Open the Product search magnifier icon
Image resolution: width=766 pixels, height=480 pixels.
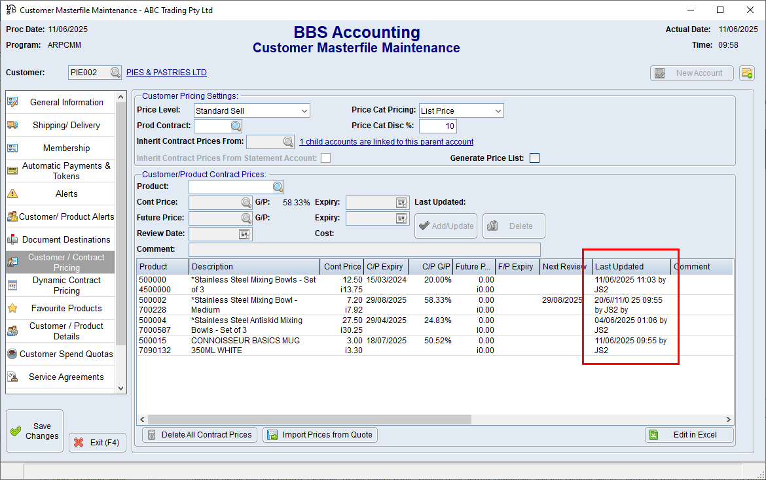tap(278, 187)
